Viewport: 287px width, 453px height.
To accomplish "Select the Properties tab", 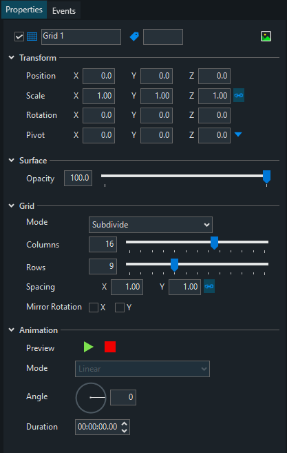I will (x=24, y=10).
